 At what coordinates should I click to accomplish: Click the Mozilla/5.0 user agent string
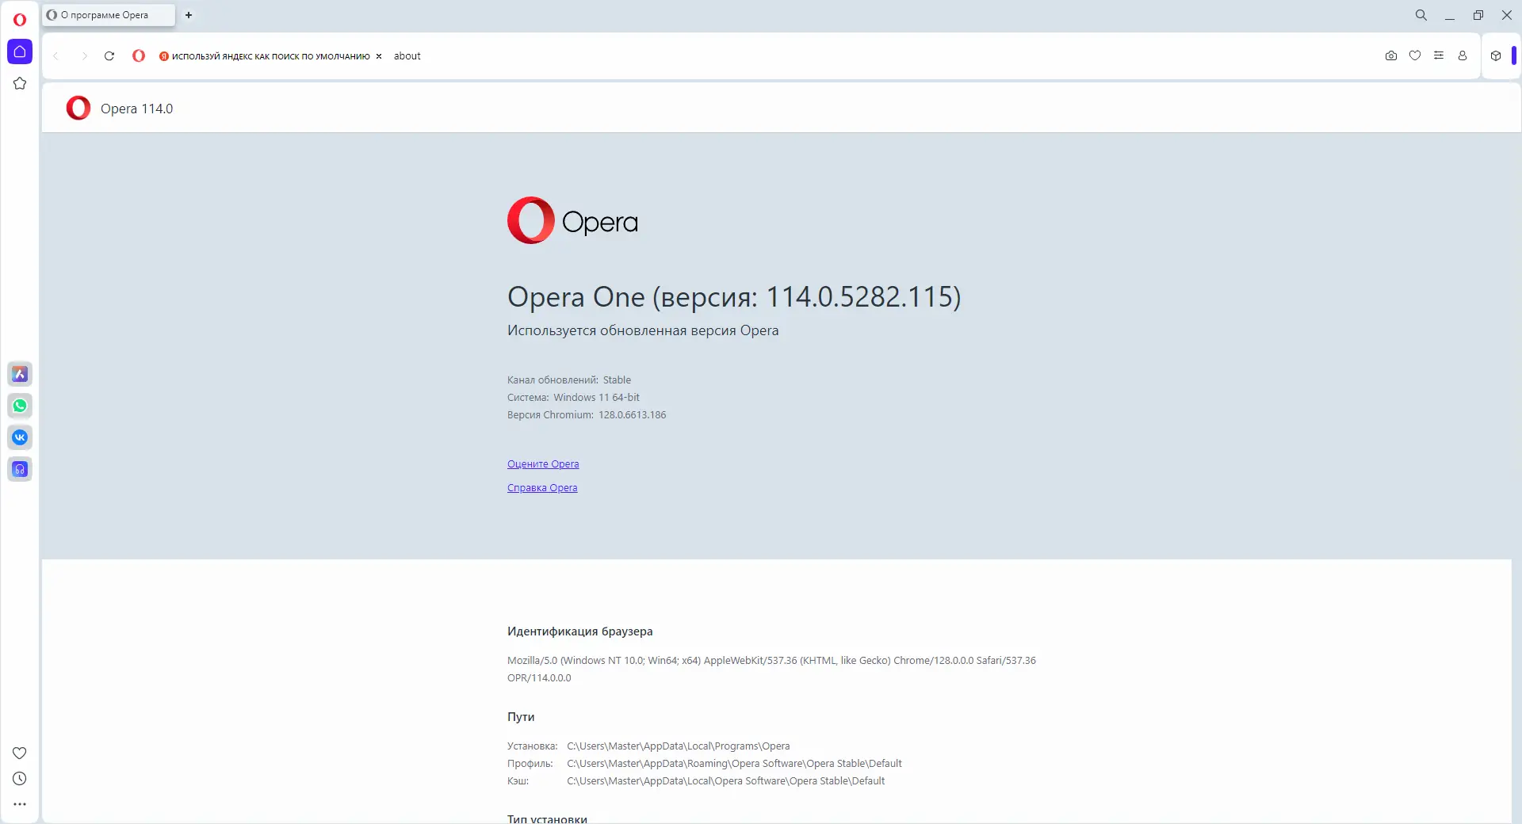pyautogui.click(x=771, y=661)
